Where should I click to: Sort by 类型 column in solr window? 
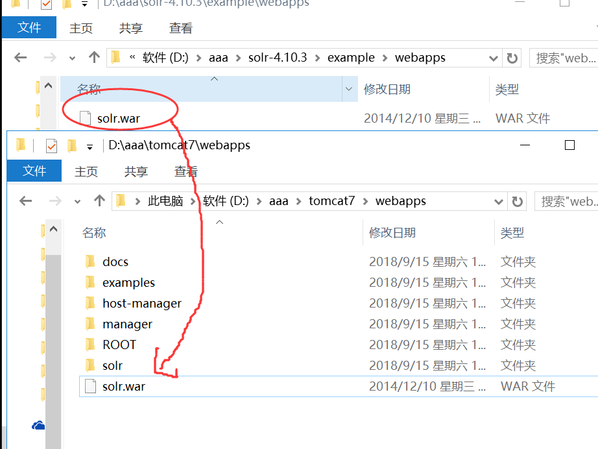tap(507, 90)
